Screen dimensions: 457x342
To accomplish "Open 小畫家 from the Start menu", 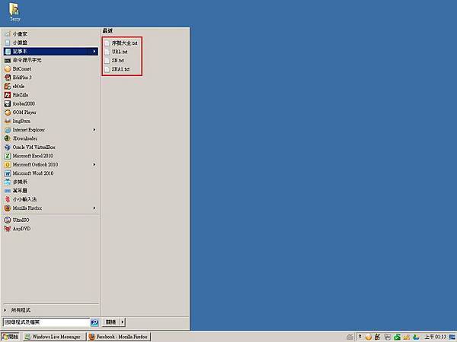I will (x=51, y=34).
